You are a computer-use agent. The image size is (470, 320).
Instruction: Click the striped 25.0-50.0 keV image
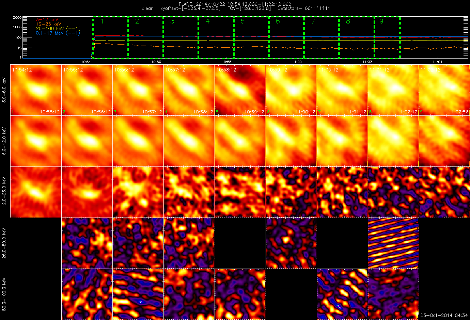(x=393, y=243)
